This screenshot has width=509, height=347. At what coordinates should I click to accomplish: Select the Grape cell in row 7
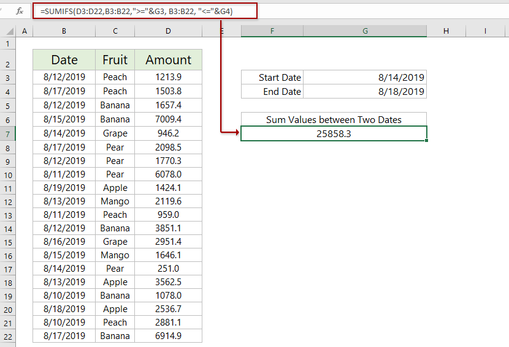pos(115,133)
